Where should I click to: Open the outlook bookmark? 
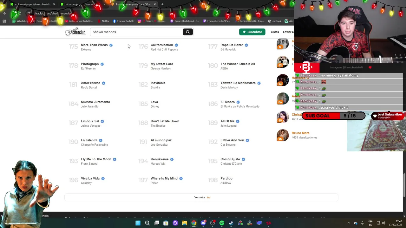[x=275, y=21]
